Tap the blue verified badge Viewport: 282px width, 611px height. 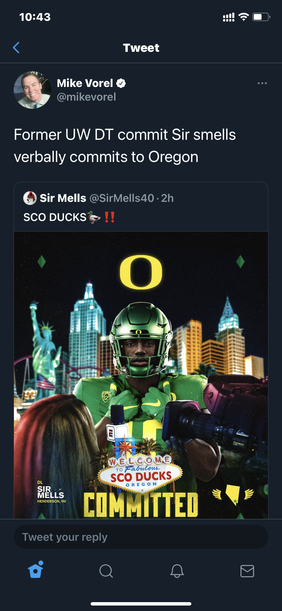121,83
